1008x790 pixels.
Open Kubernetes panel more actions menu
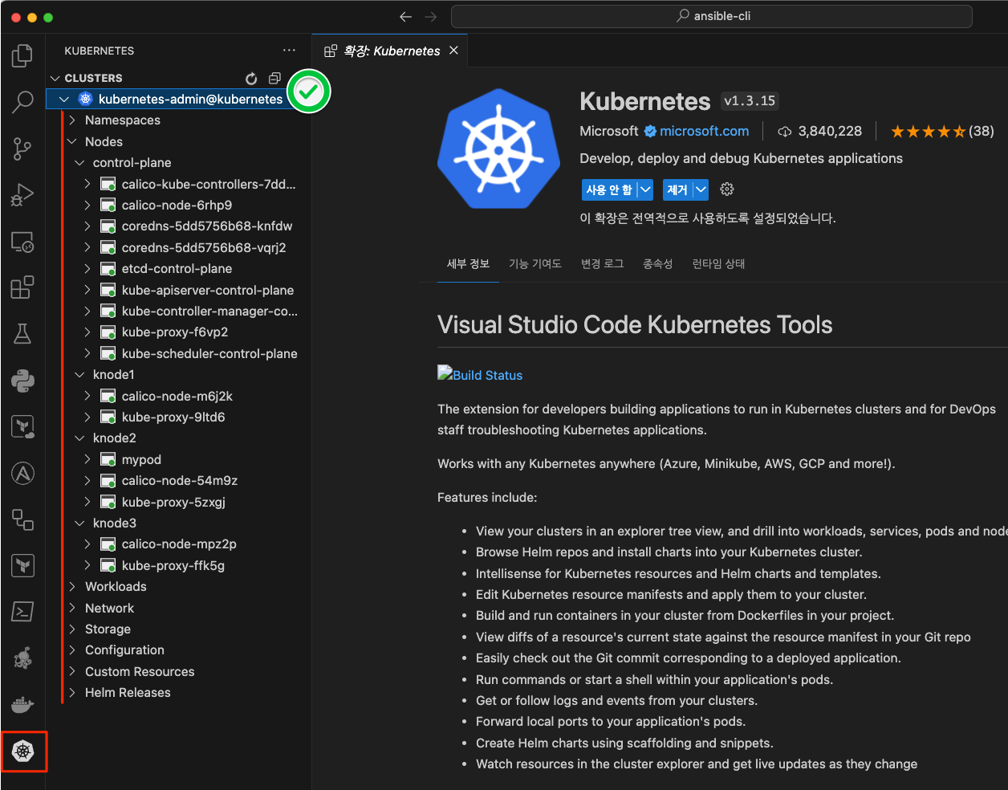(289, 51)
